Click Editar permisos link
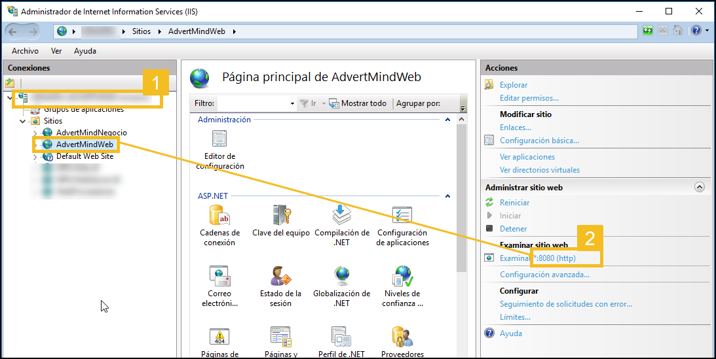716x359 pixels. (529, 98)
